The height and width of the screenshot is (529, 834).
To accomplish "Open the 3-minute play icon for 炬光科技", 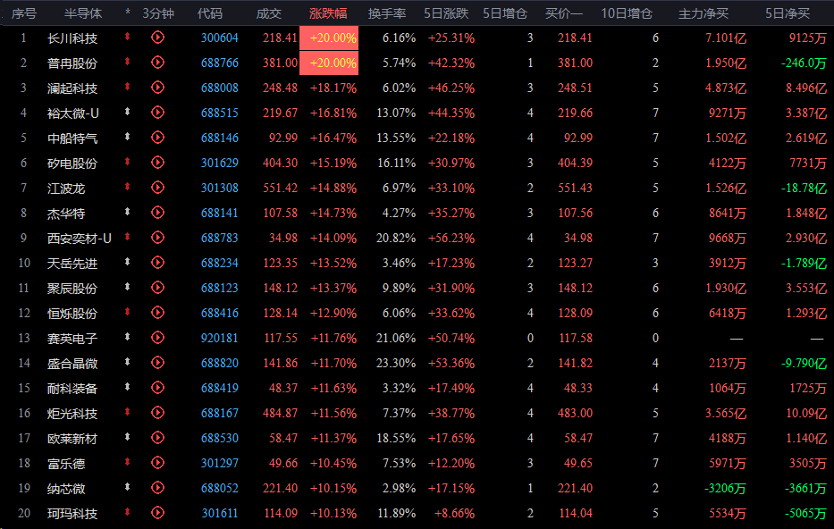I will pyautogui.click(x=157, y=412).
